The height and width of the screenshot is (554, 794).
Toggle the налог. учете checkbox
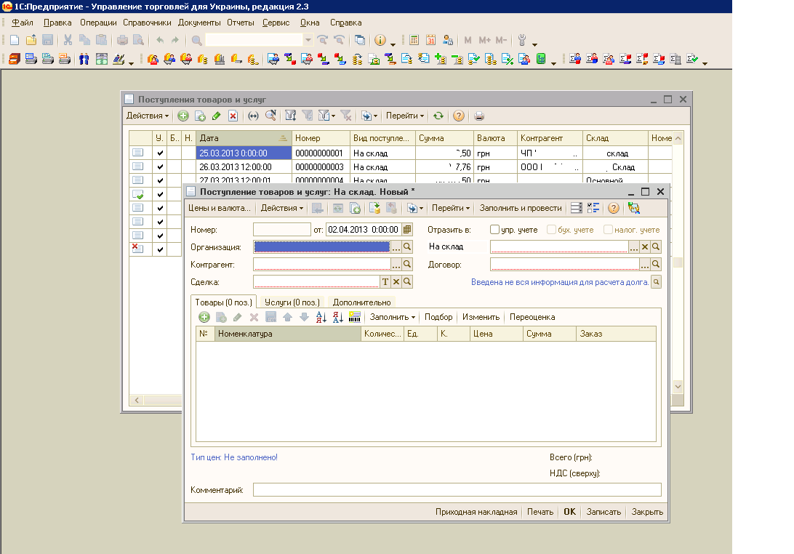click(608, 230)
